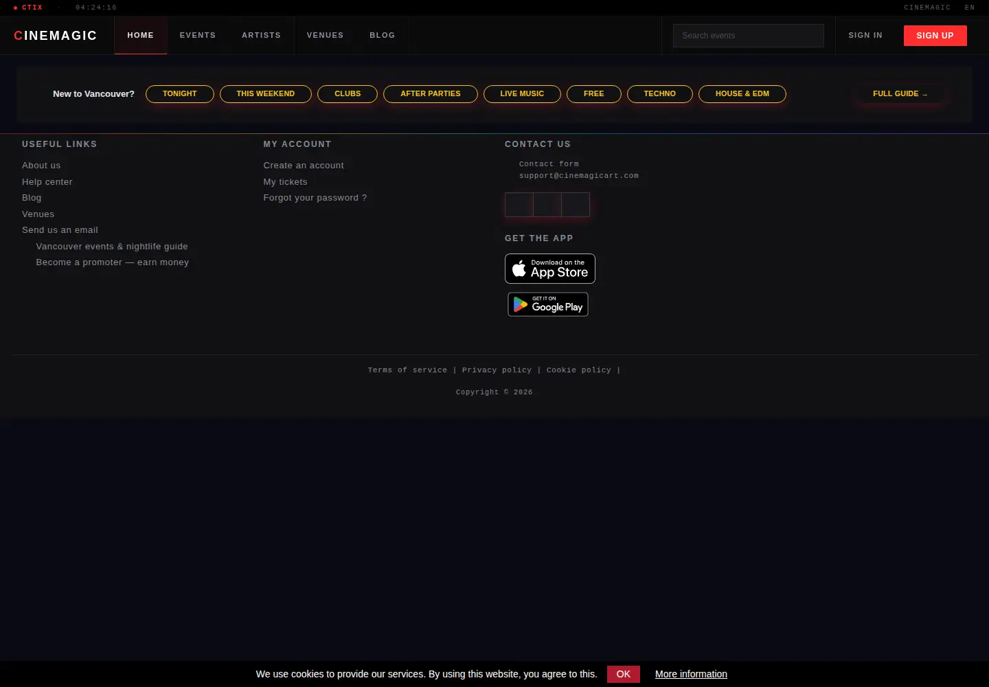
Task: Choose the TECHNO genre pill
Action: (660, 94)
